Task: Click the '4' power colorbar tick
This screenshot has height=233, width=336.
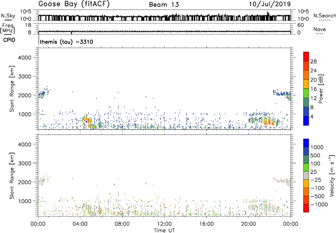Action: click(312, 116)
